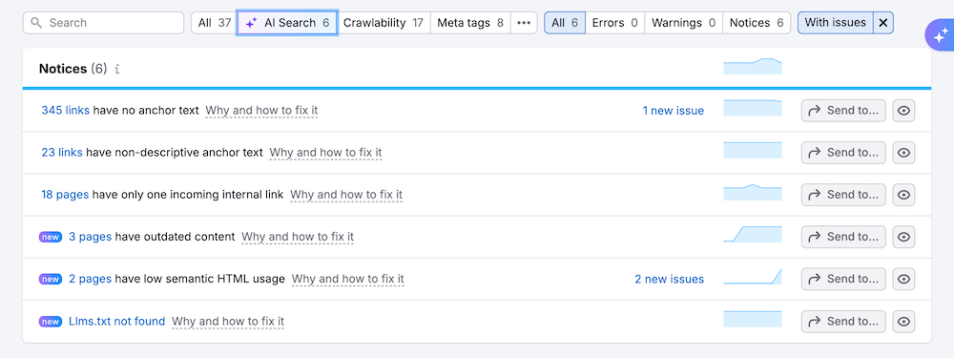Click the With issues filter chip
This screenshot has height=358, width=954.
[x=836, y=23]
